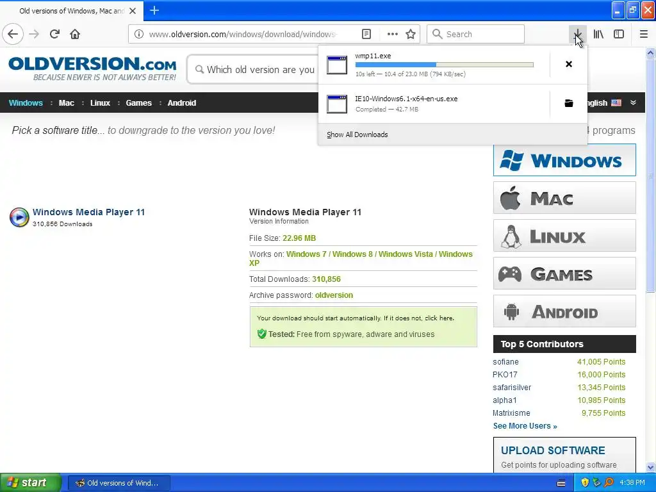
Task: Click the magnifier tray icon
Action: 609,482
